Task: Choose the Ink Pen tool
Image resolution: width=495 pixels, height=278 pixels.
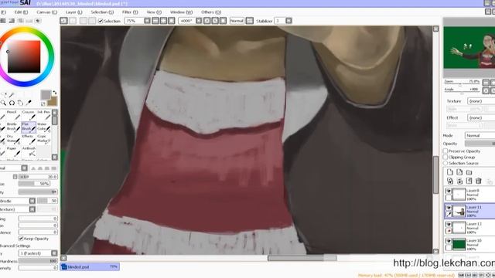Action: coord(43,115)
